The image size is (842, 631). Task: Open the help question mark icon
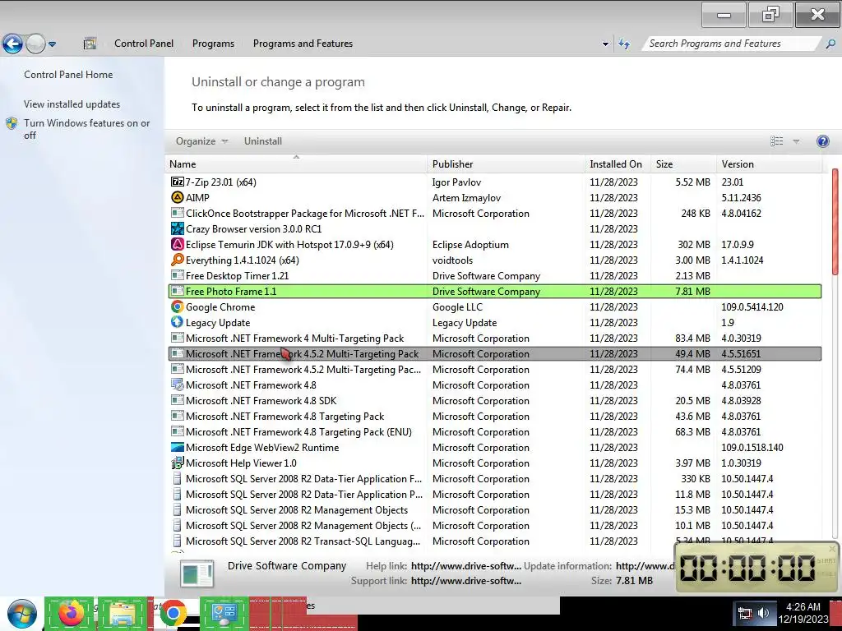(822, 141)
